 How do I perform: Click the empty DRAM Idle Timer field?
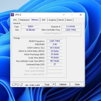point(55,68)
